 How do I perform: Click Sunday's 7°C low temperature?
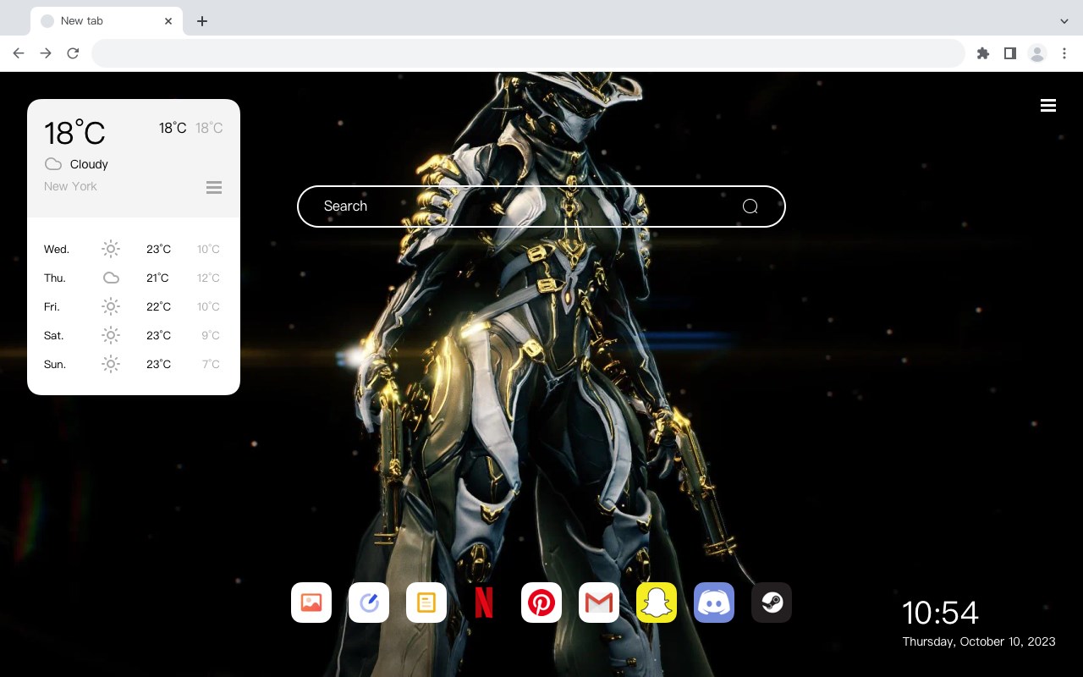[211, 364]
